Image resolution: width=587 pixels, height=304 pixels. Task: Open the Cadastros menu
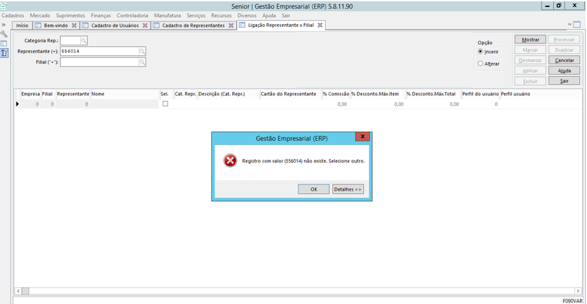coord(12,15)
